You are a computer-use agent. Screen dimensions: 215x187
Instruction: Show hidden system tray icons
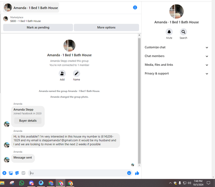coord(170,183)
